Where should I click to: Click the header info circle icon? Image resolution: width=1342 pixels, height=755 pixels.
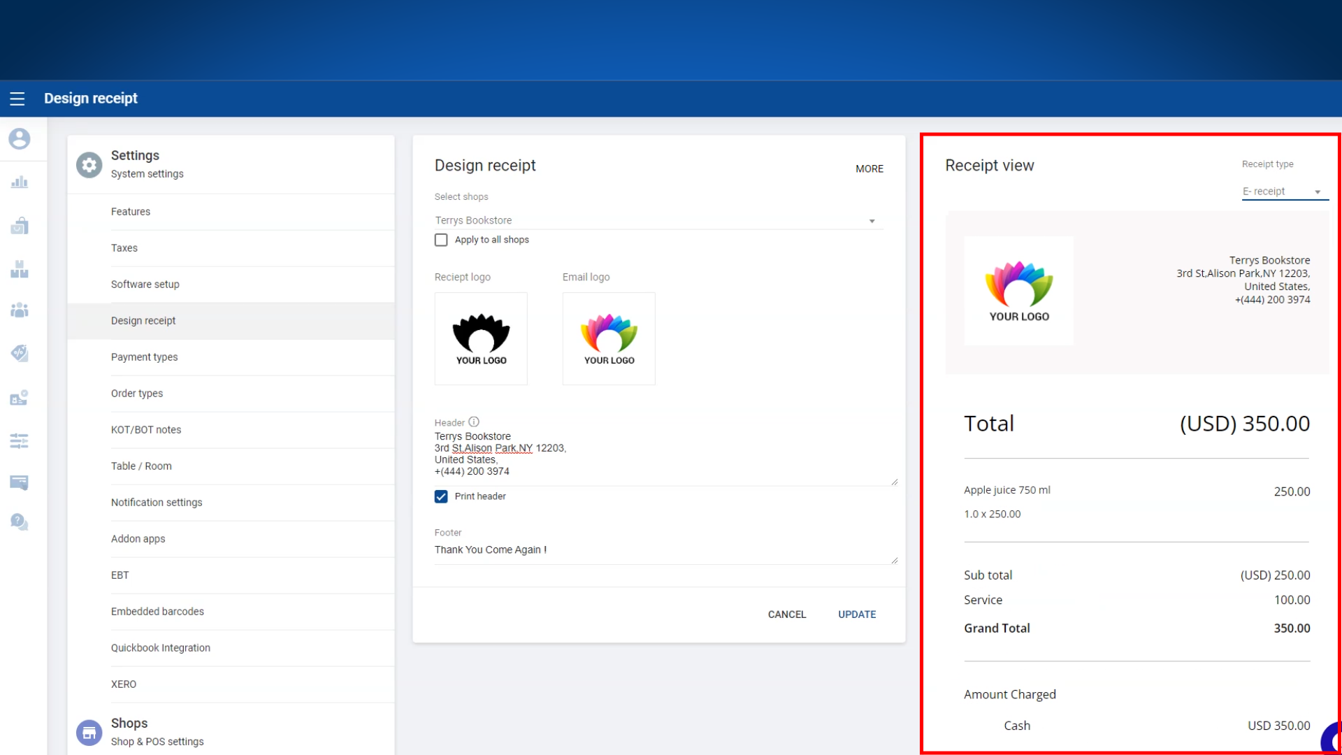point(474,422)
